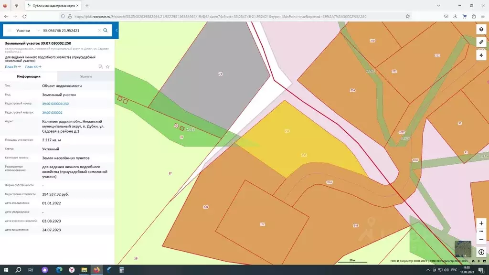Image resolution: width=489 pixels, height=275 pixels.
Task: Open Task View on the taskbar
Action: [x=31, y=270]
